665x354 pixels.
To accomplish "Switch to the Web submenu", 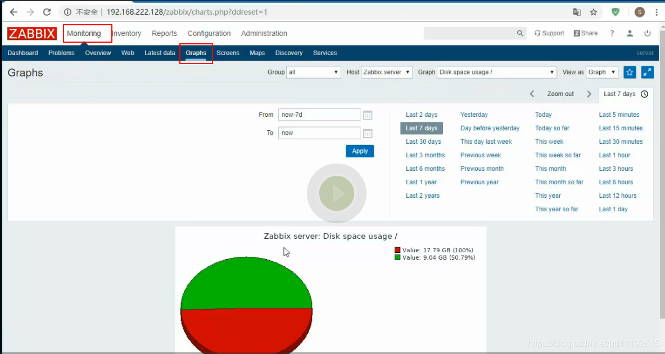I will [128, 53].
